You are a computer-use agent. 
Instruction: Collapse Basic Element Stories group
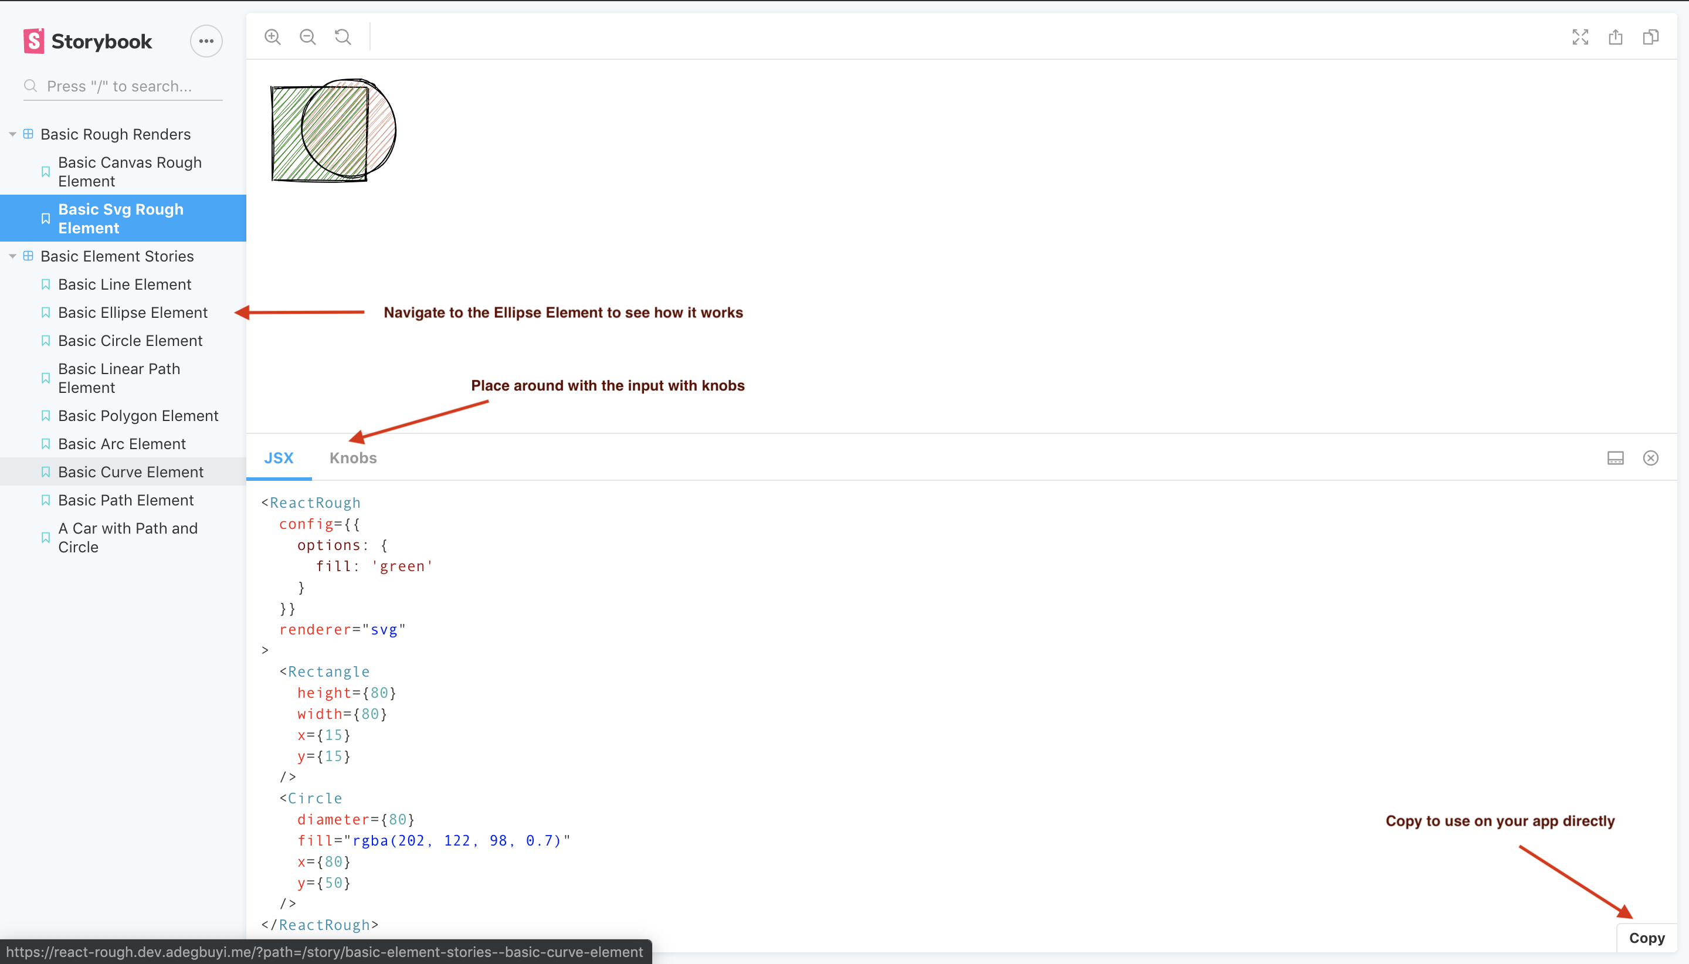(12, 256)
